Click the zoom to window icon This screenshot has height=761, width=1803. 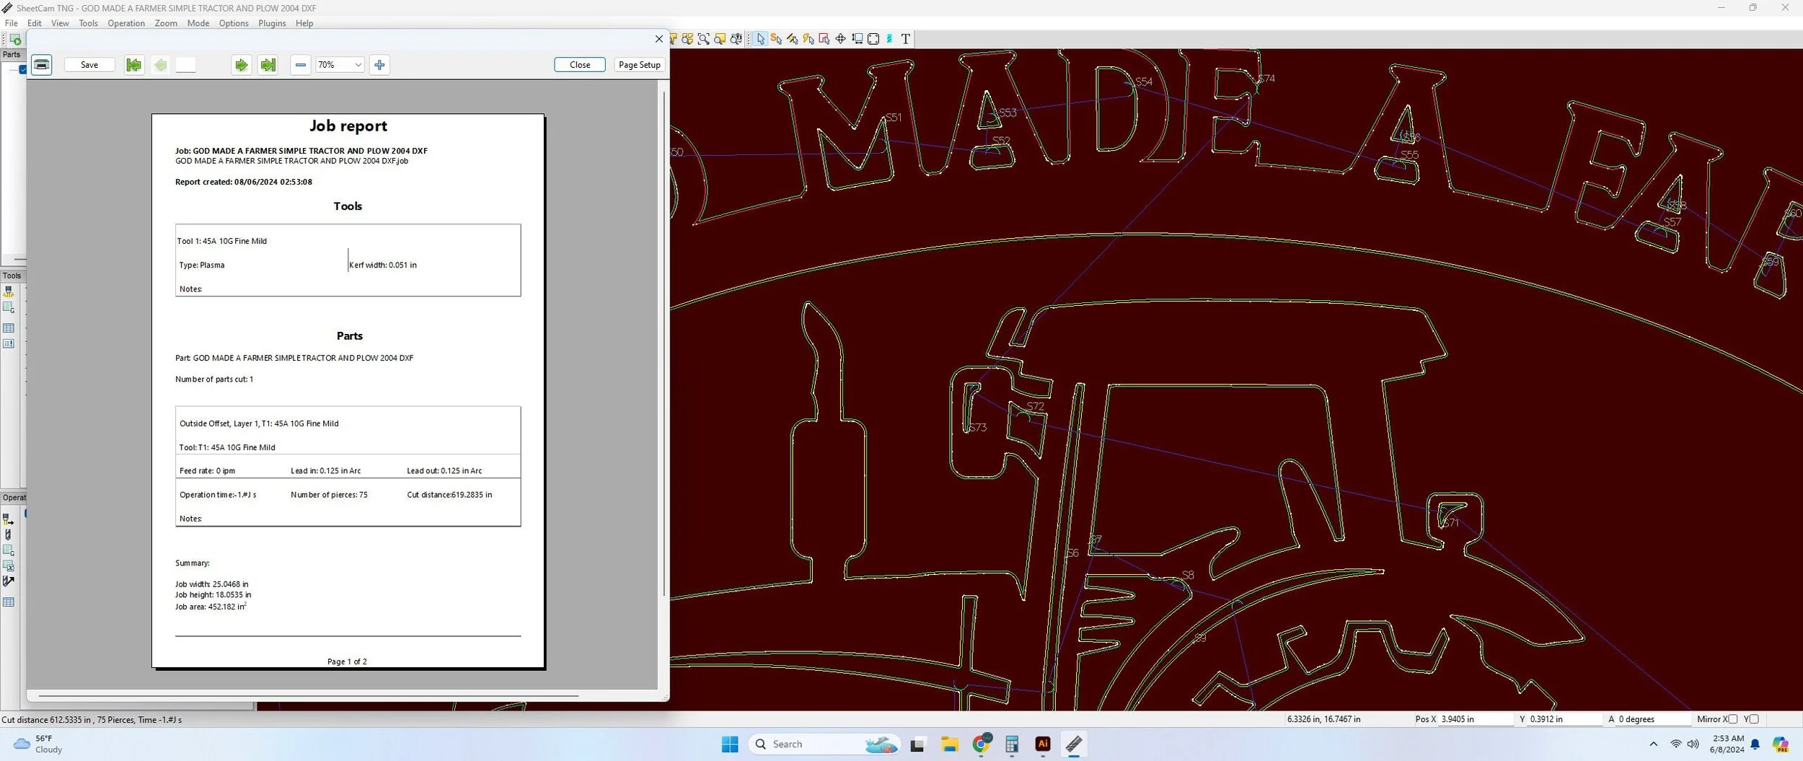pyautogui.click(x=704, y=39)
